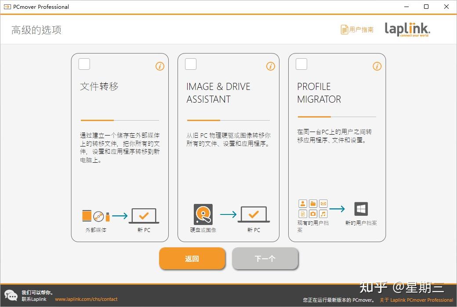Click the 外部媒体 label
Viewport: 457px width, 307px height.
click(96, 230)
